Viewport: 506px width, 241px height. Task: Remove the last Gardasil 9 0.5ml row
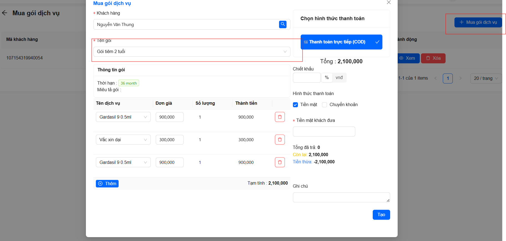click(280, 162)
